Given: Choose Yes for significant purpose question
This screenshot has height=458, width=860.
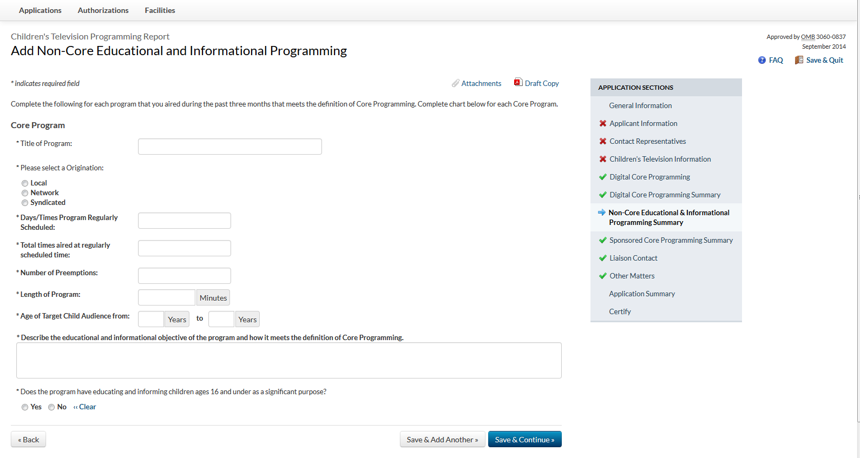Looking at the screenshot, I should [25, 407].
